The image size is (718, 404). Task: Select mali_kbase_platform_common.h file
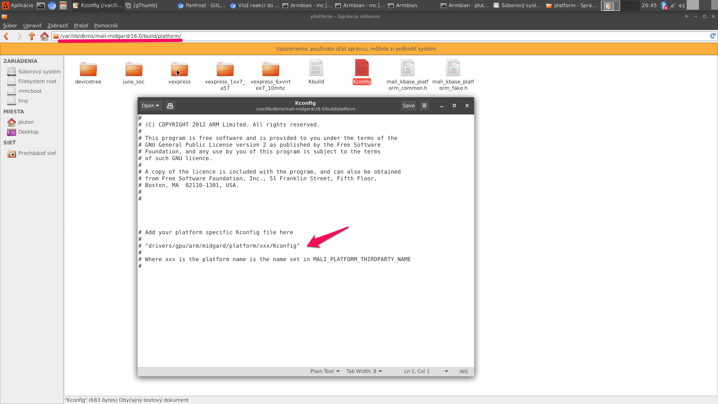408,76
